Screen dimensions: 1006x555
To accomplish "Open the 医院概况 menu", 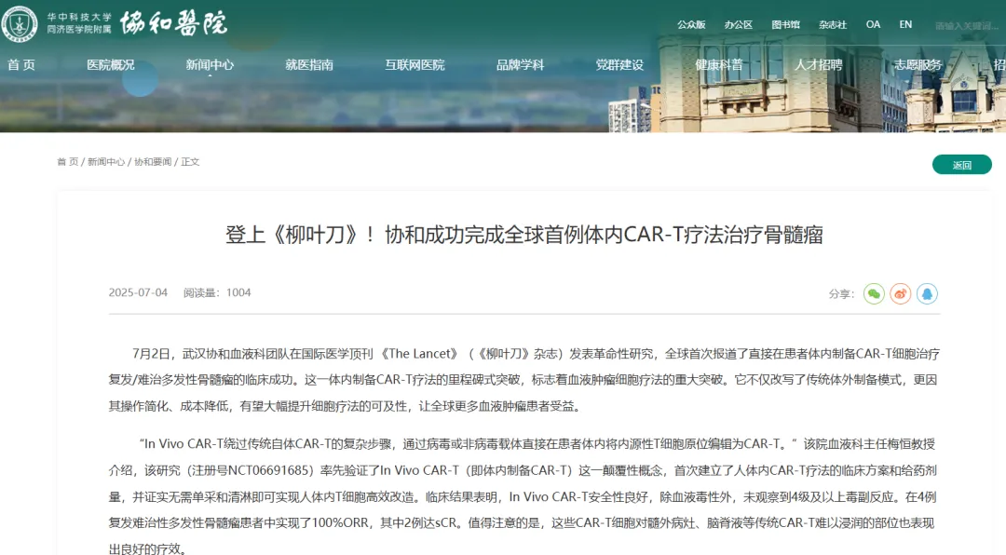I will [110, 65].
